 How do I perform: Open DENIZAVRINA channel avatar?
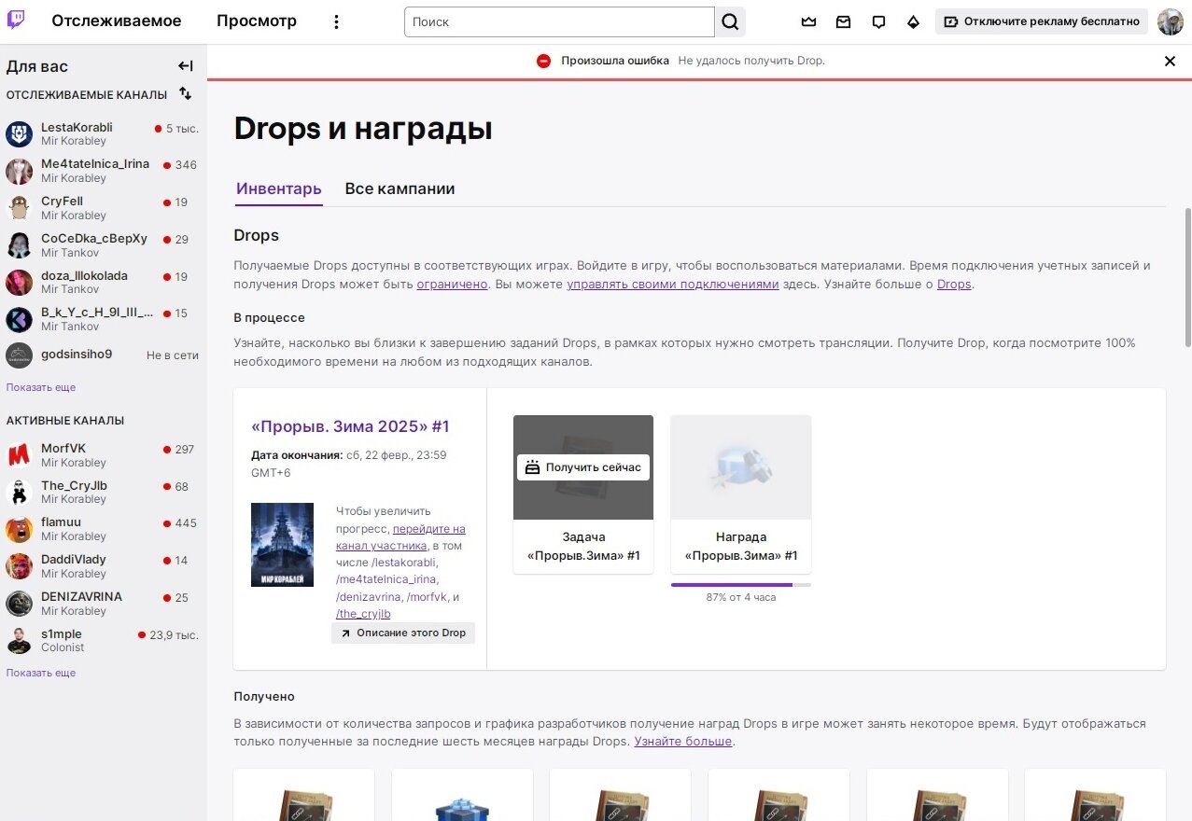(x=20, y=604)
